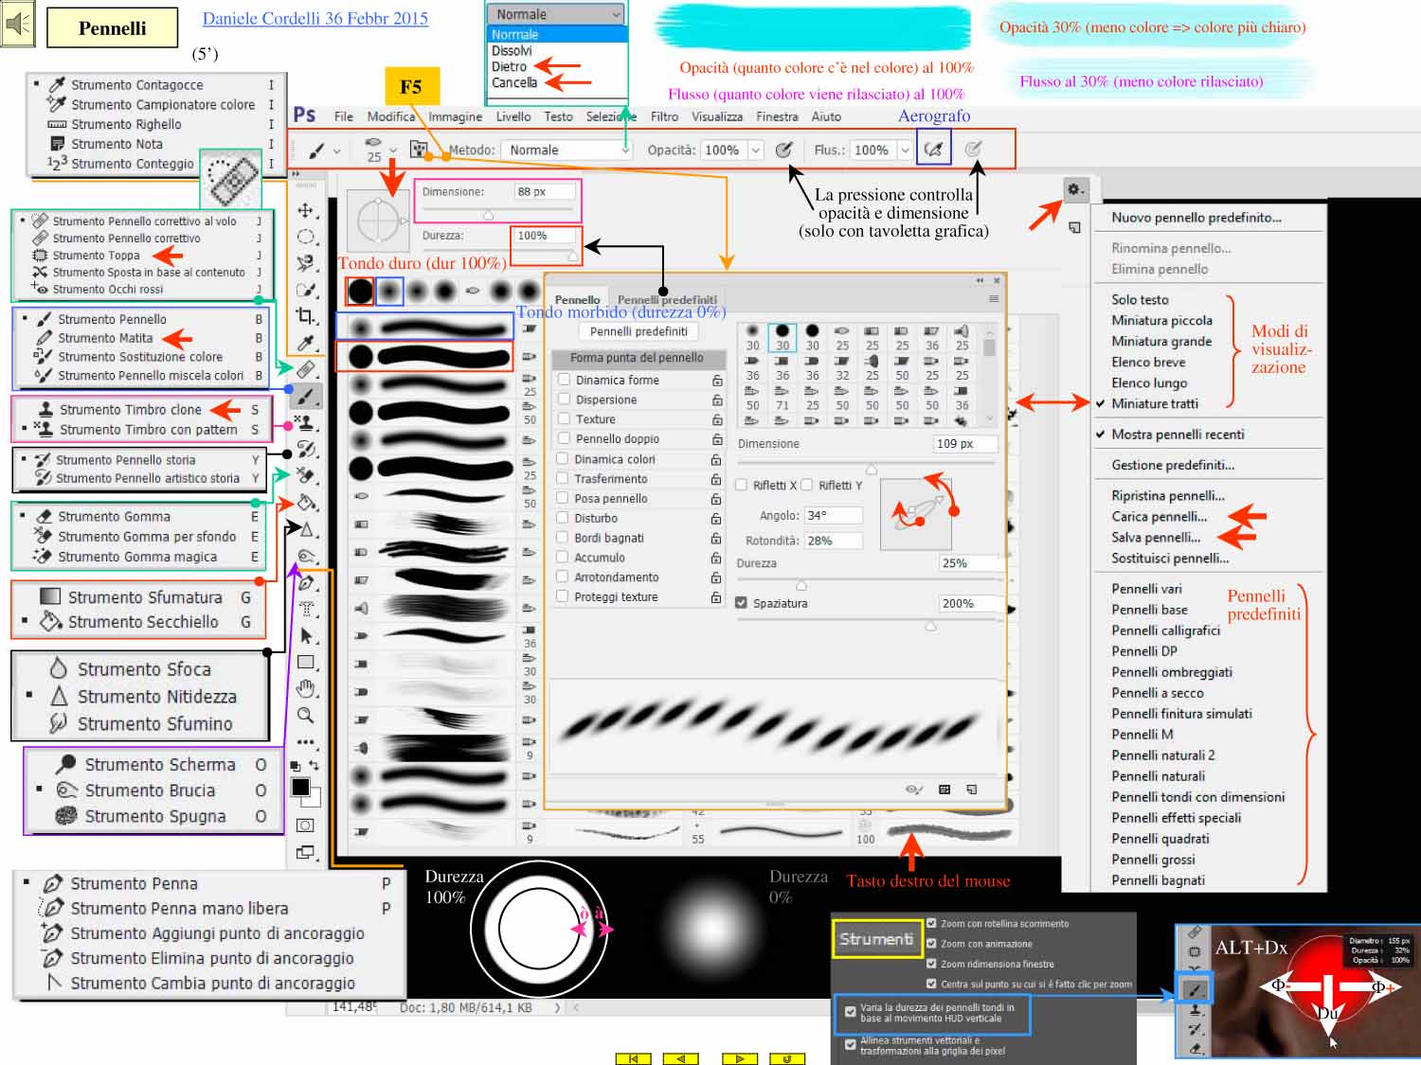
Task: Select the Crop tool in the toolbar
Action: pos(305,316)
